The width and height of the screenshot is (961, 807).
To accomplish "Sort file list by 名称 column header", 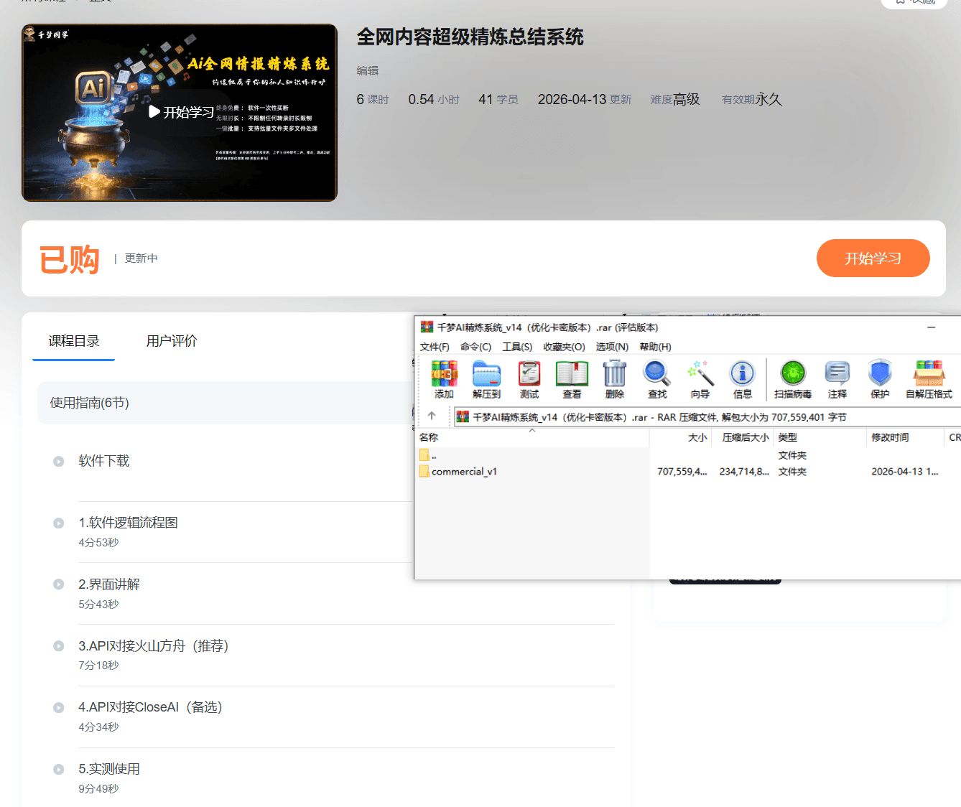I will click(429, 437).
